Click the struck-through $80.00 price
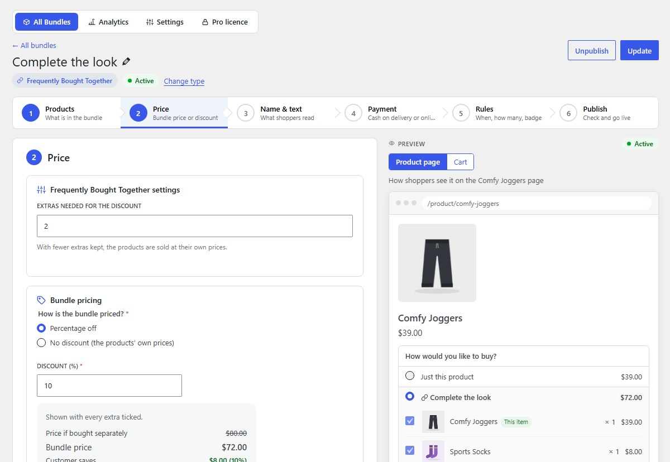670x462 pixels. coord(236,433)
